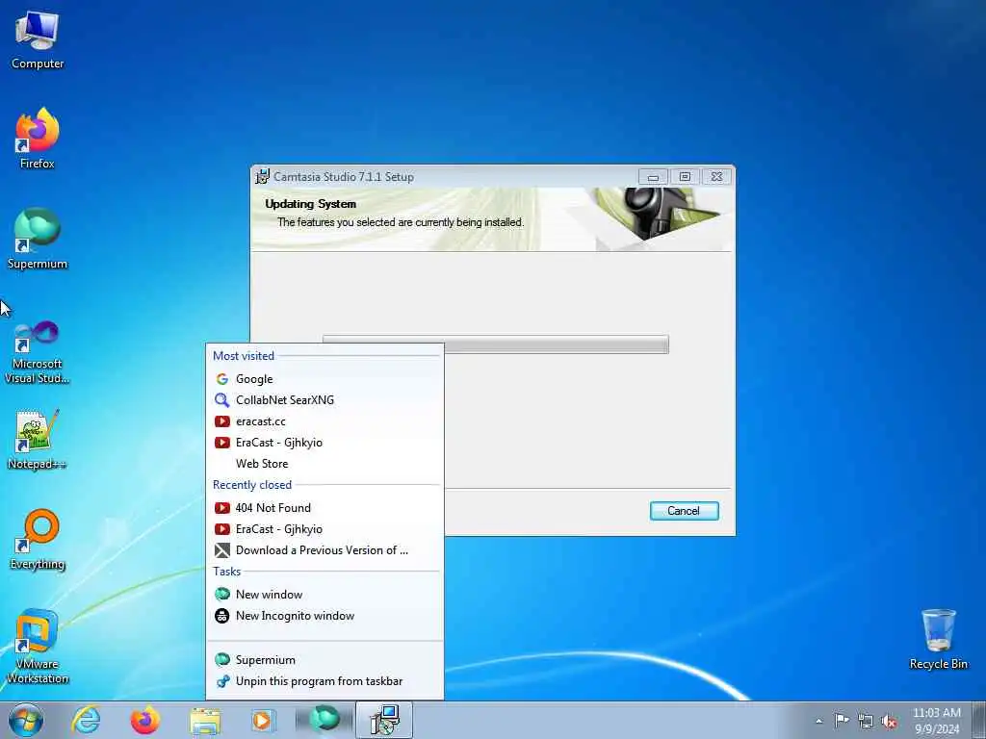Click the muted volume tray icon
The height and width of the screenshot is (739, 986).
click(x=889, y=722)
